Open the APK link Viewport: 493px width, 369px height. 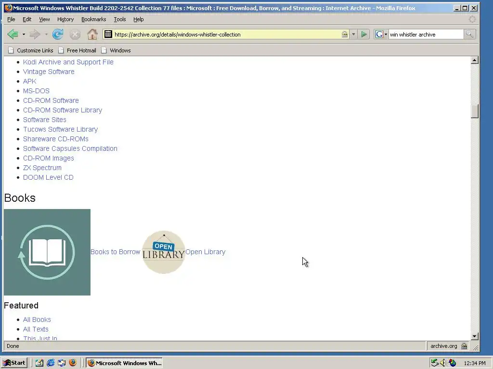click(29, 81)
